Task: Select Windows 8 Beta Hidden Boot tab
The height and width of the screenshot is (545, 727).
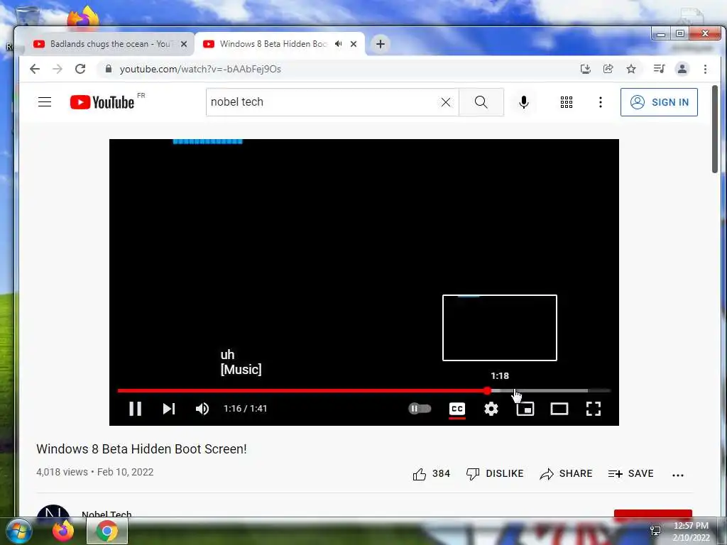Action: [x=273, y=44]
